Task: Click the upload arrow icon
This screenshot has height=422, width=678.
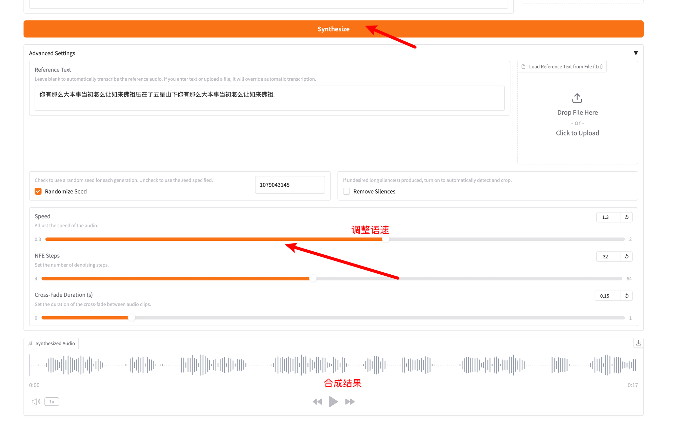Action: [577, 98]
